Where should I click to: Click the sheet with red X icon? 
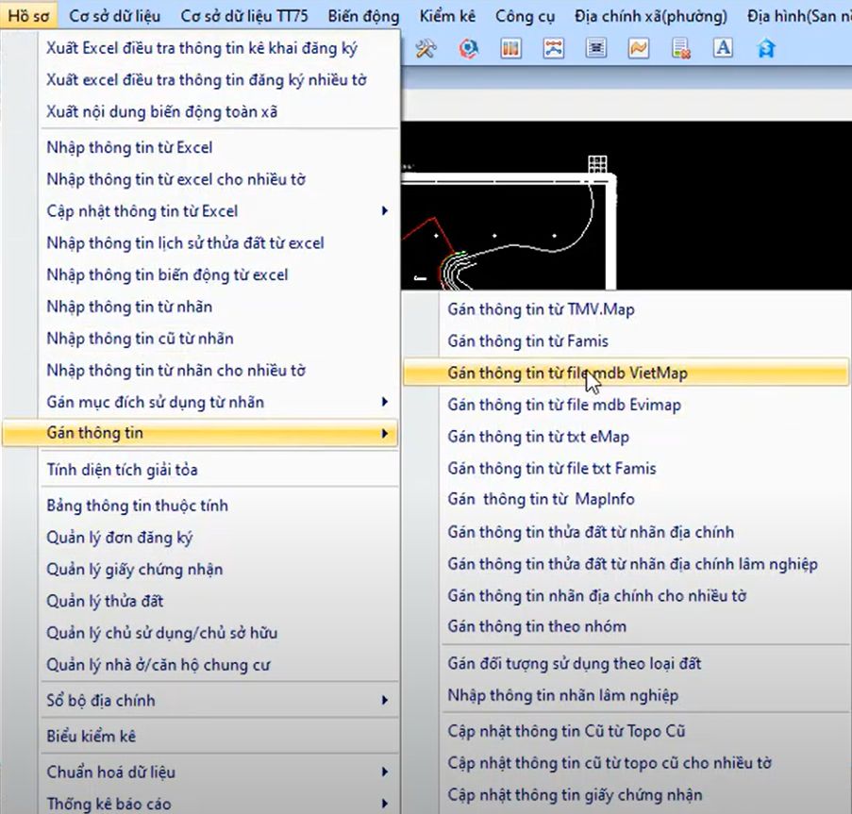(x=680, y=49)
